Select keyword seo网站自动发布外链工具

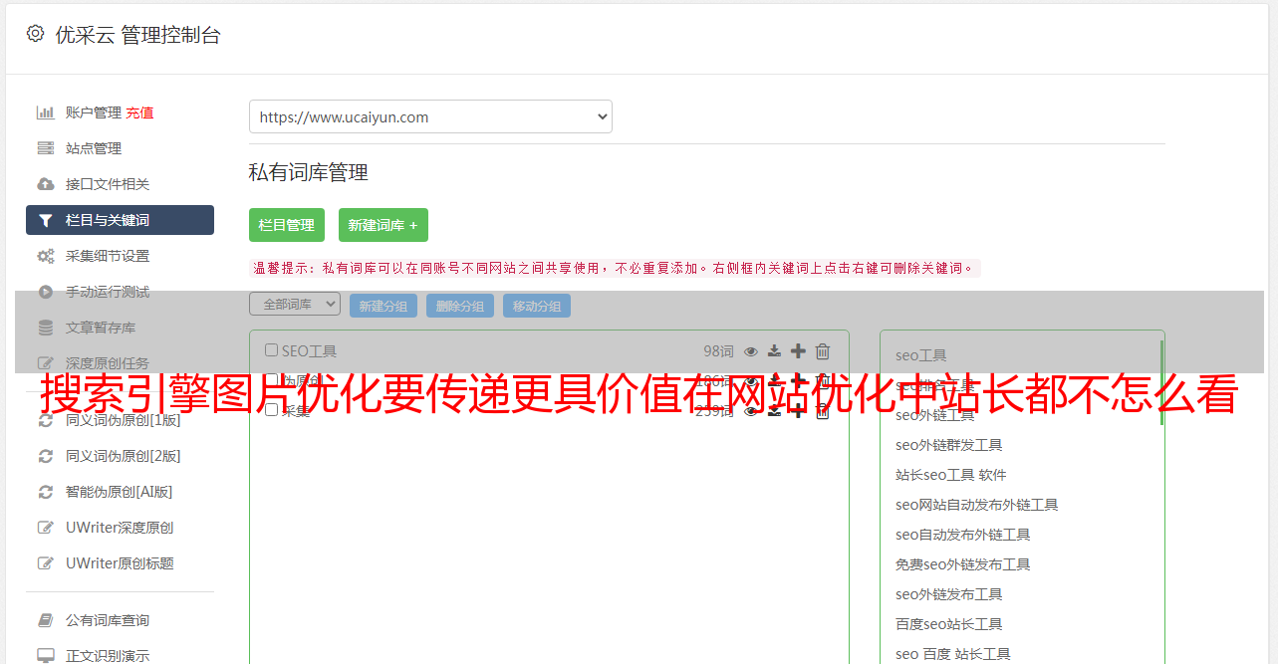[977, 505]
